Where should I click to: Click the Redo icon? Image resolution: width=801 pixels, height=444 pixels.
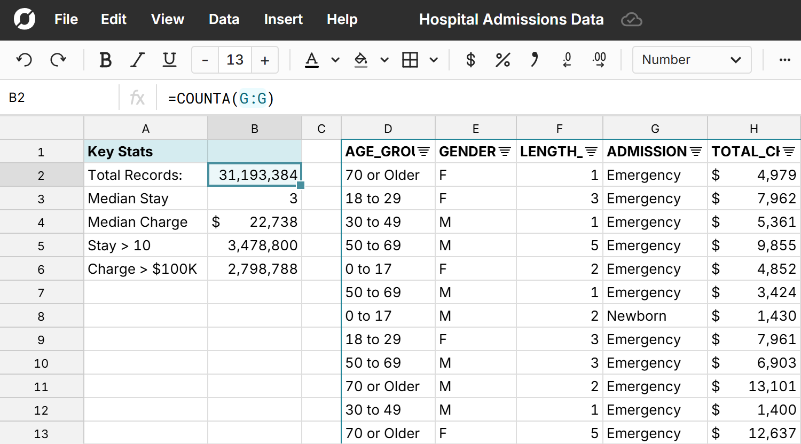point(59,60)
